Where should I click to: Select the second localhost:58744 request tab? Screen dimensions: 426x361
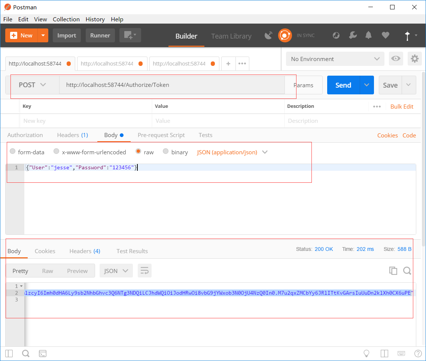click(112, 64)
